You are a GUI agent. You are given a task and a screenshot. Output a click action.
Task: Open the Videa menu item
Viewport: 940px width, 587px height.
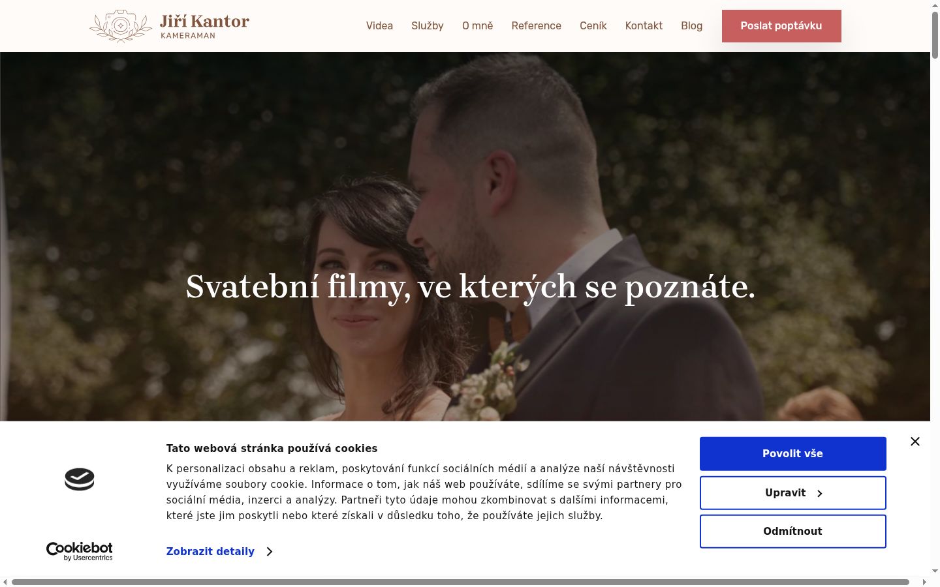click(x=379, y=26)
